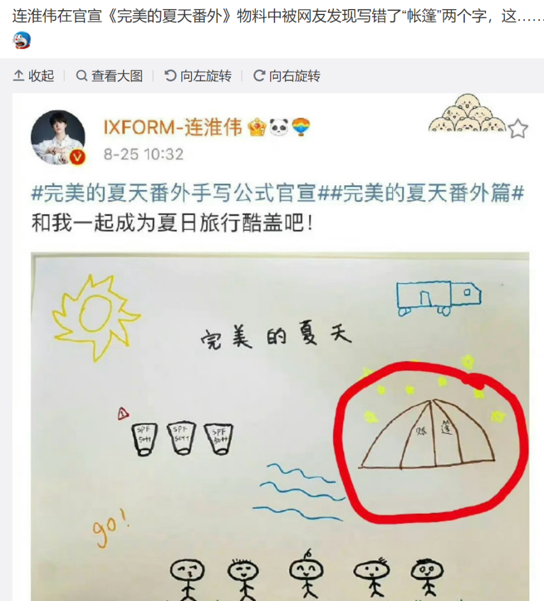
Task: Click the 收起 upward arrow icon
Action: click(19, 76)
